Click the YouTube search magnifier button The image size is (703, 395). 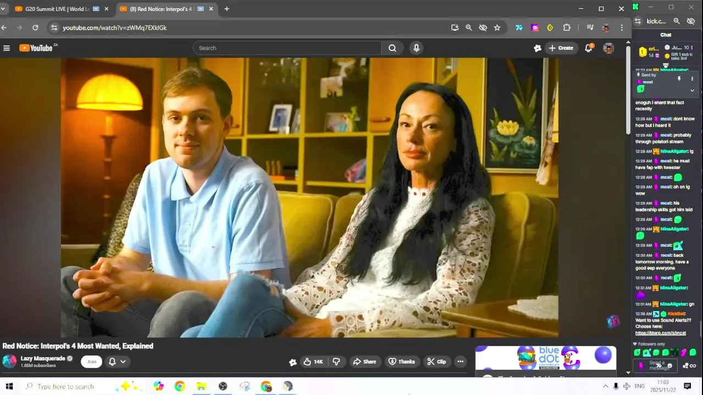[392, 48]
